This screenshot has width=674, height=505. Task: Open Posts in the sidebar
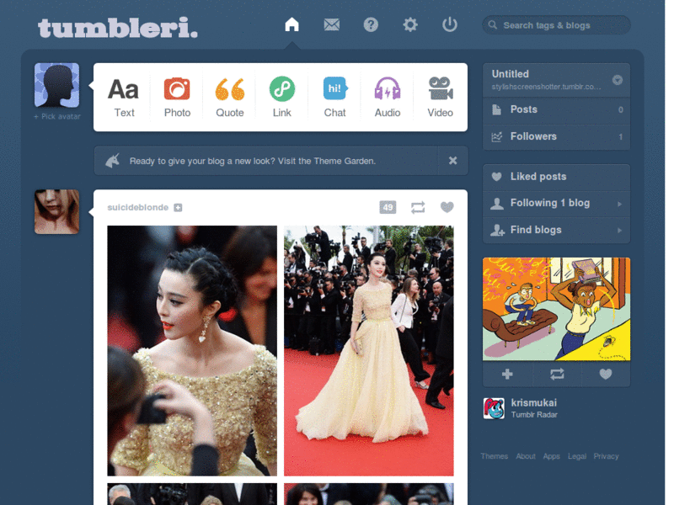tap(556, 109)
